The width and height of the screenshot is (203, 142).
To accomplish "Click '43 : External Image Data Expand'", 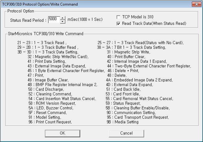I will pyautogui.click(x=57, y=66).
